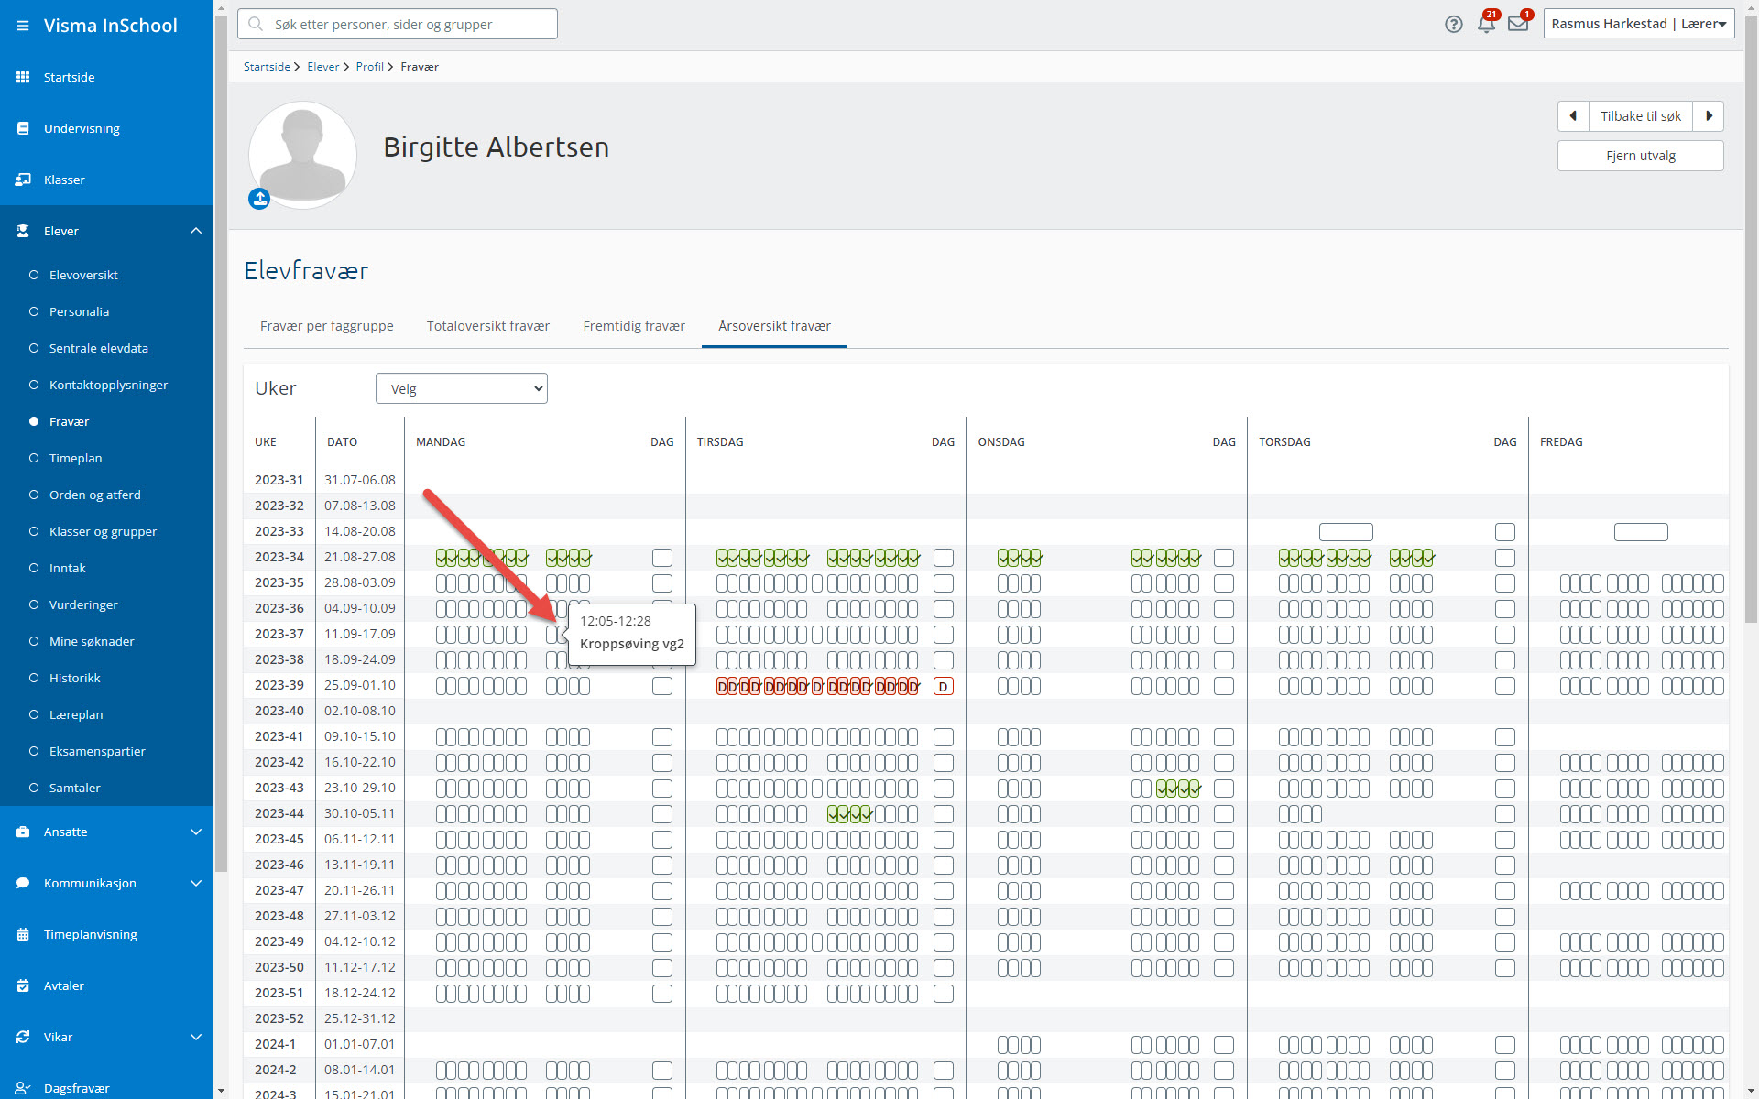
Task: Open Vurderinger in the sidebar
Action: [83, 604]
